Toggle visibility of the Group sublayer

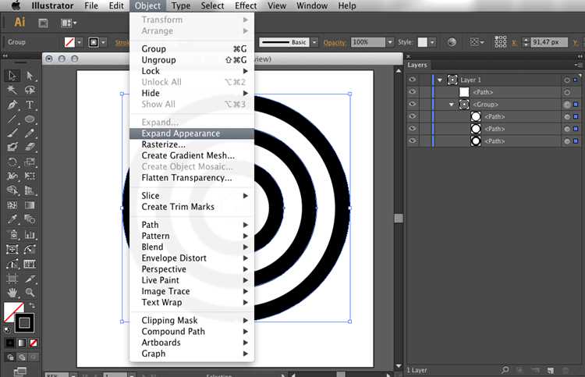coord(413,104)
